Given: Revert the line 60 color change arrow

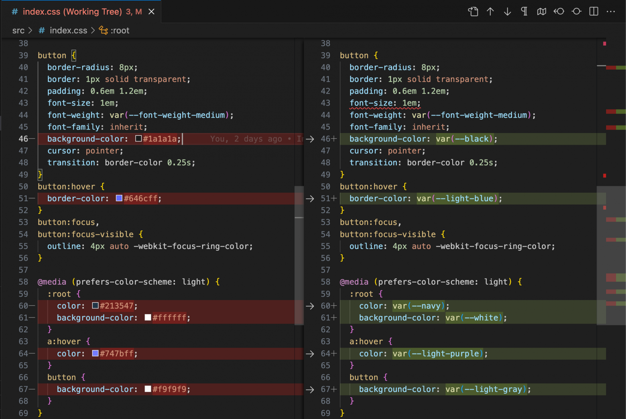Looking at the screenshot, I should (x=310, y=306).
